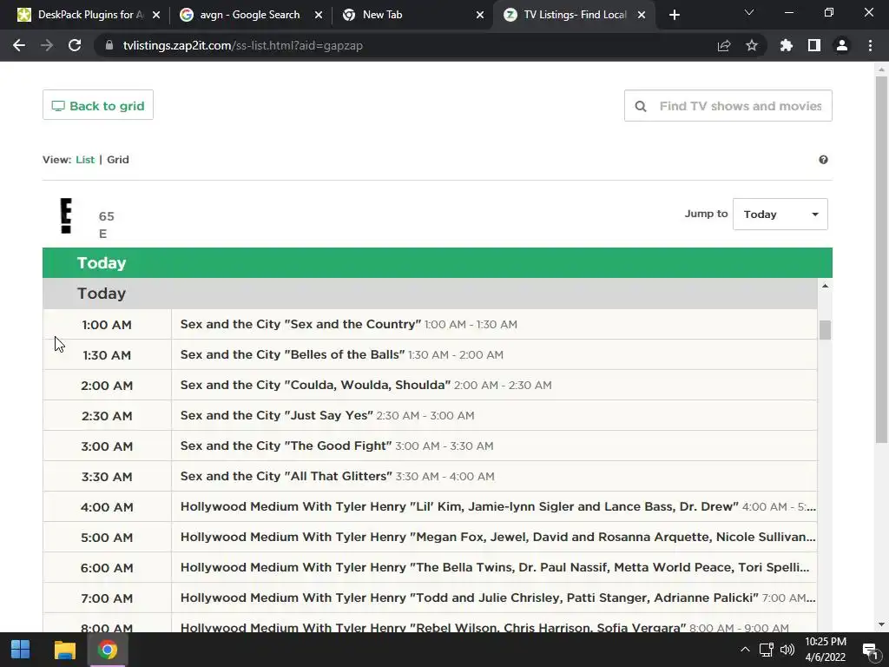Click the E! channel logo
Image resolution: width=889 pixels, height=667 pixels.
[x=66, y=215]
